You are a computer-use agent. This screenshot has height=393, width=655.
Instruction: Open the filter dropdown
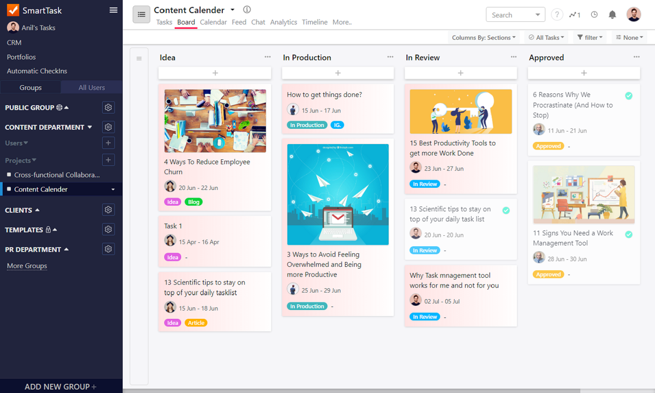pyautogui.click(x=590, y=38)
